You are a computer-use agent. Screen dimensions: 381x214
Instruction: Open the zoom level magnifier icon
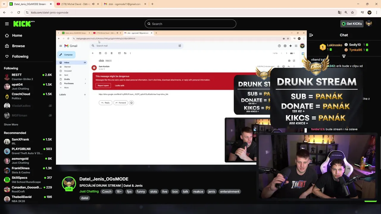pos(346,12)
